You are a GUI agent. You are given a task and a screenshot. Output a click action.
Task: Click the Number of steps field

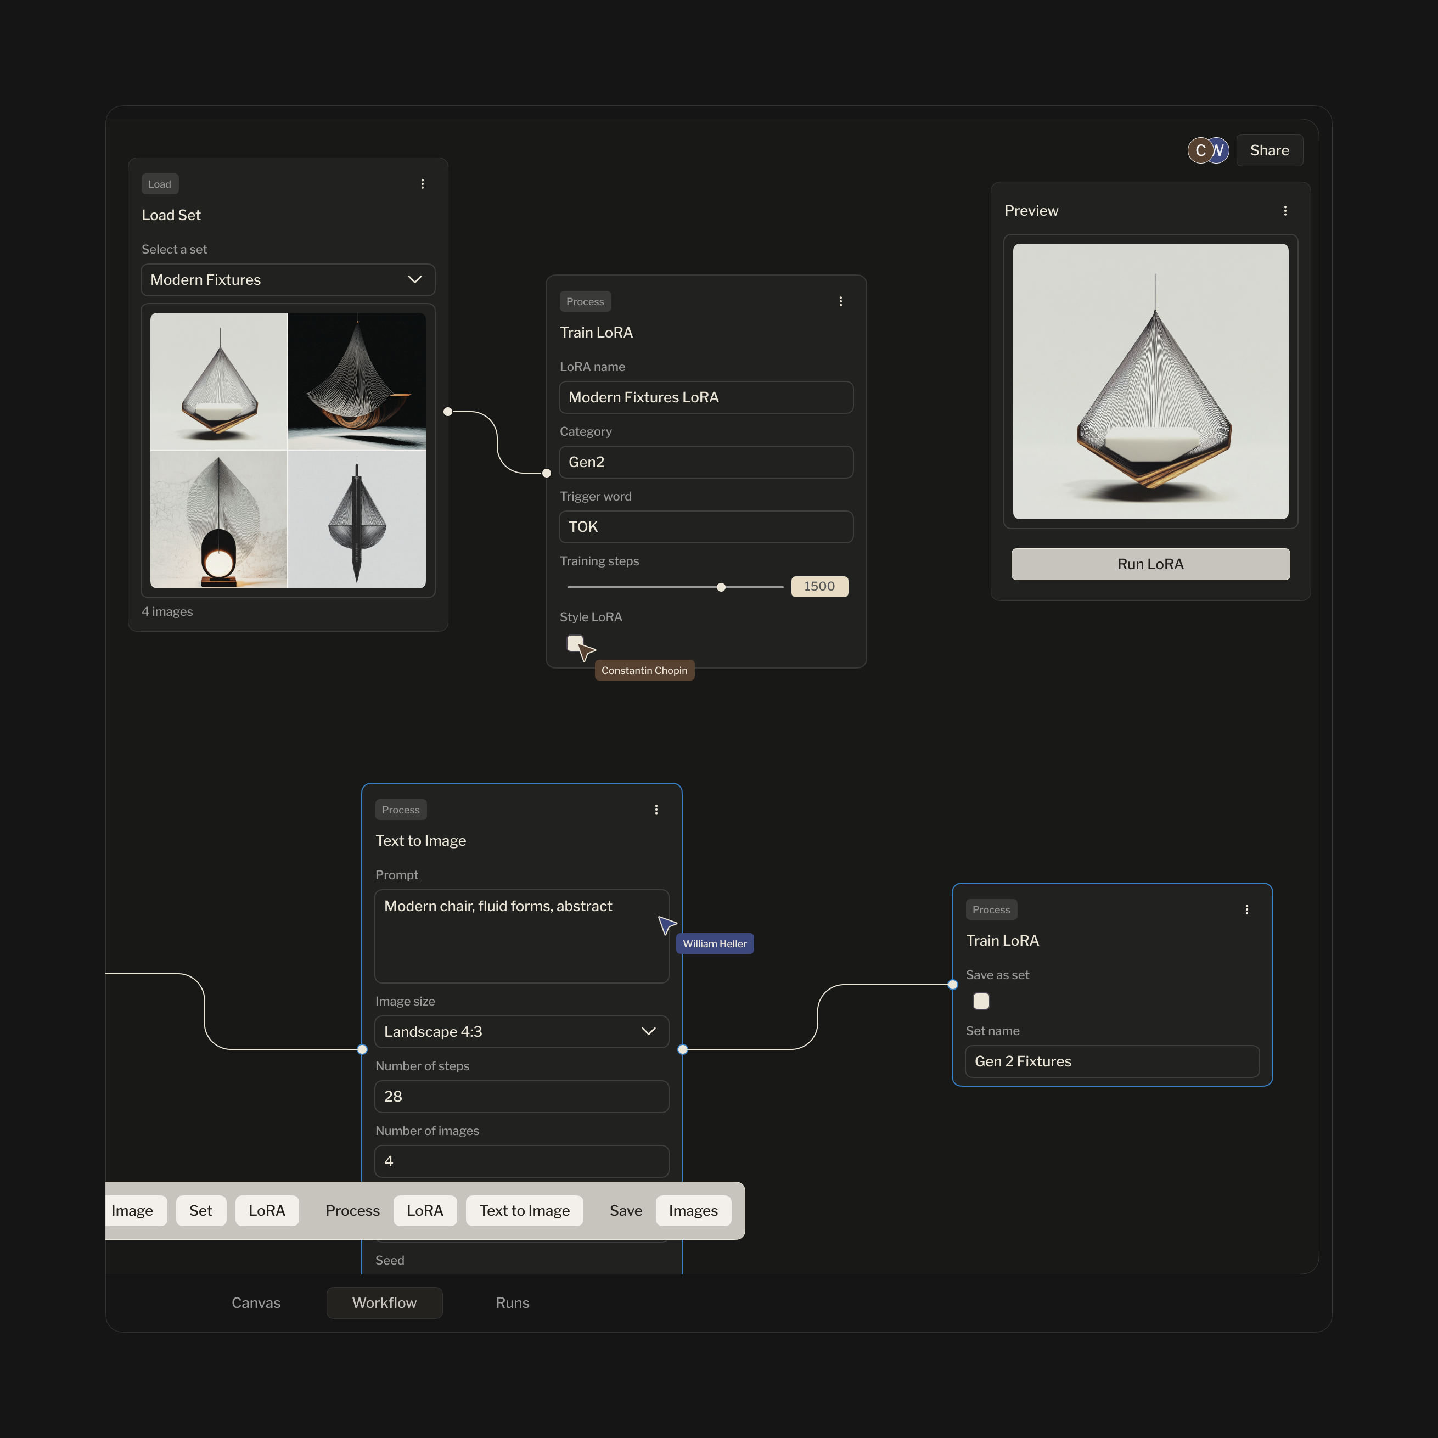pyautogui.click(x=522, y=1097)
